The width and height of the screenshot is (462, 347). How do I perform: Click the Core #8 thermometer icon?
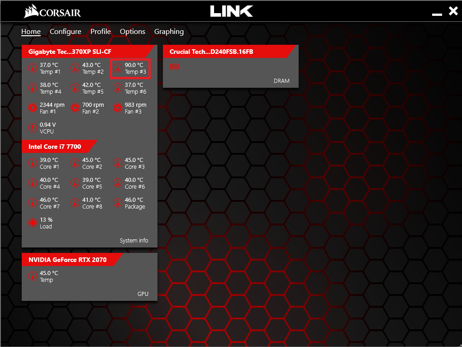tap(75, 203)
